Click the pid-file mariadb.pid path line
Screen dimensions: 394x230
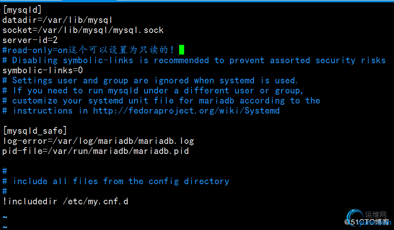click(96, 151)
